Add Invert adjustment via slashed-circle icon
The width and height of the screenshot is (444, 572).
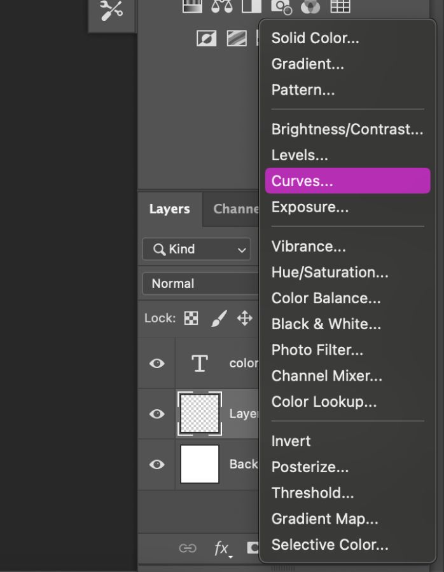pos(207,38)
